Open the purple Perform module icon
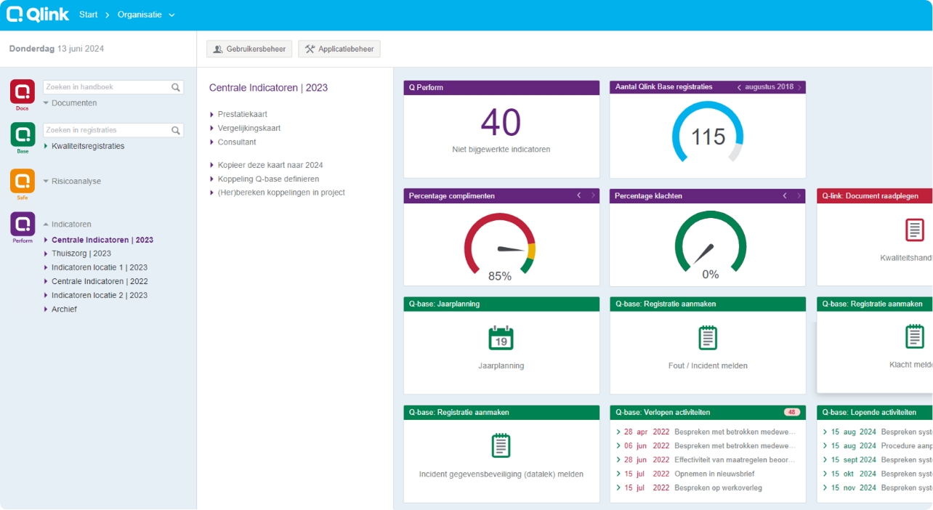This screenshot has width=933, height=510. pos(23,224)
